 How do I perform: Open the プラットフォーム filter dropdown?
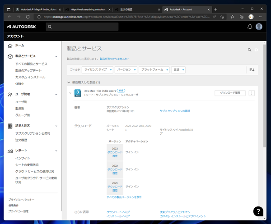154,70
